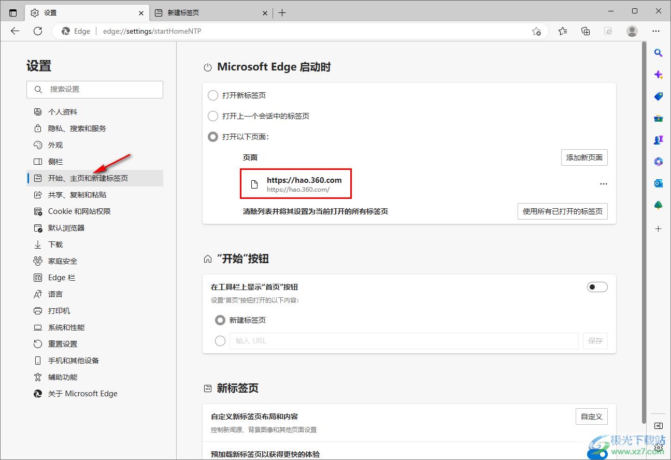671x460 pixels.
Task: Click the https://hao.360.com page entry
Action: [296, 184]
